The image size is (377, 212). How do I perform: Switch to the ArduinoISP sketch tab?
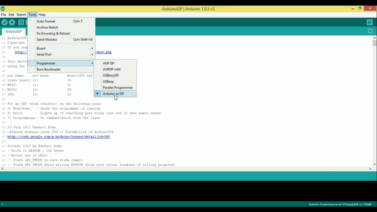point(13,31)
